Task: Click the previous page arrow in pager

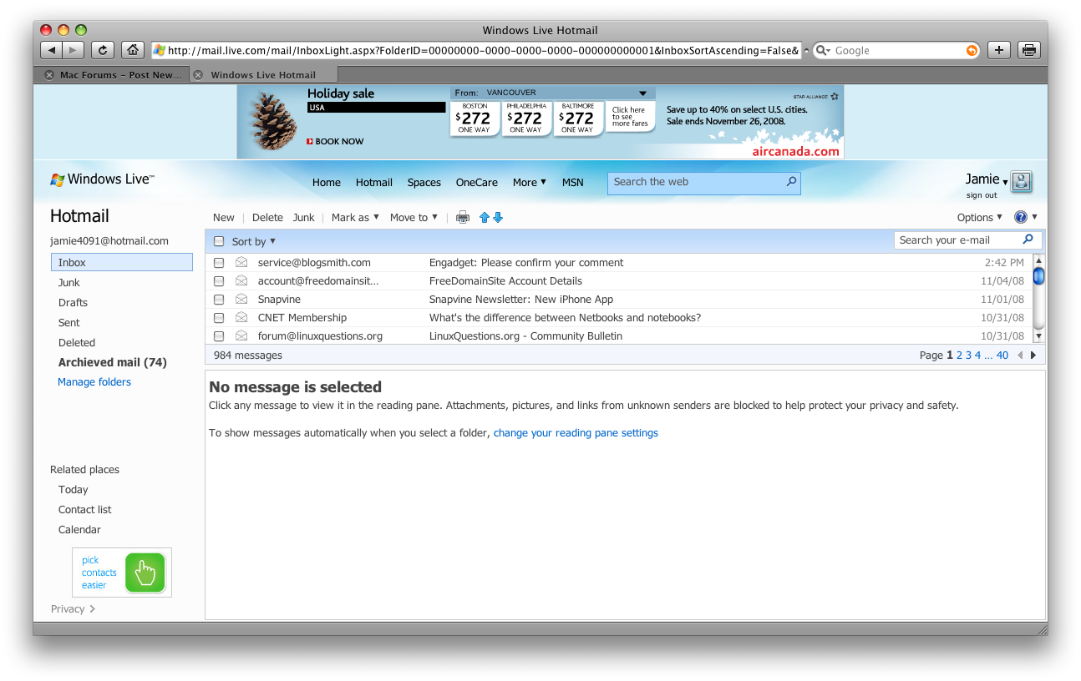Action: click(1020, 356)
